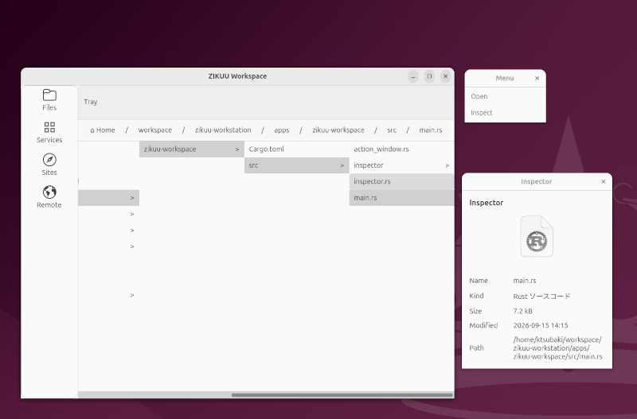Click the horizontal scrollbar thumb
This screenshot has height=419, width=637.
342,395
